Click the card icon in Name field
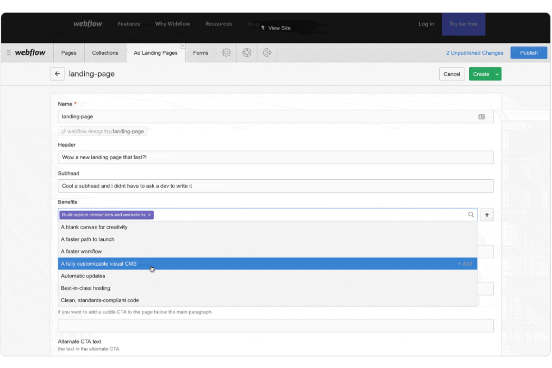552x368 pixels. [482, 117]
